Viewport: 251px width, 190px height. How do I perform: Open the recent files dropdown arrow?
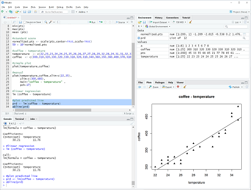pyautogui.click(x=20, y=12)
